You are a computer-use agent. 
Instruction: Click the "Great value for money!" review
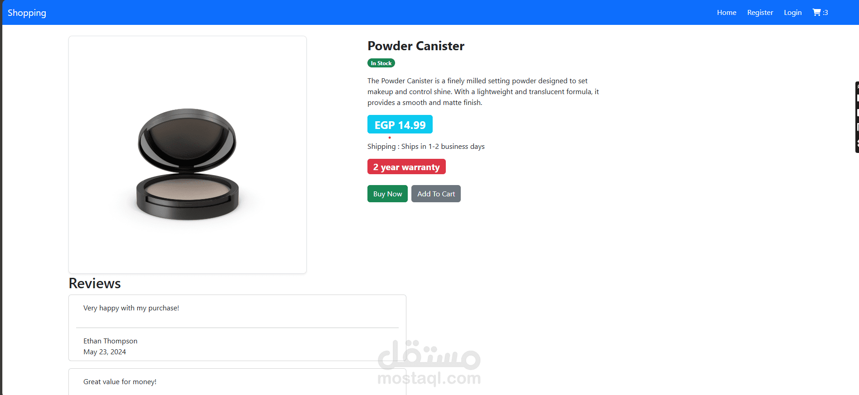pos(120,382)
